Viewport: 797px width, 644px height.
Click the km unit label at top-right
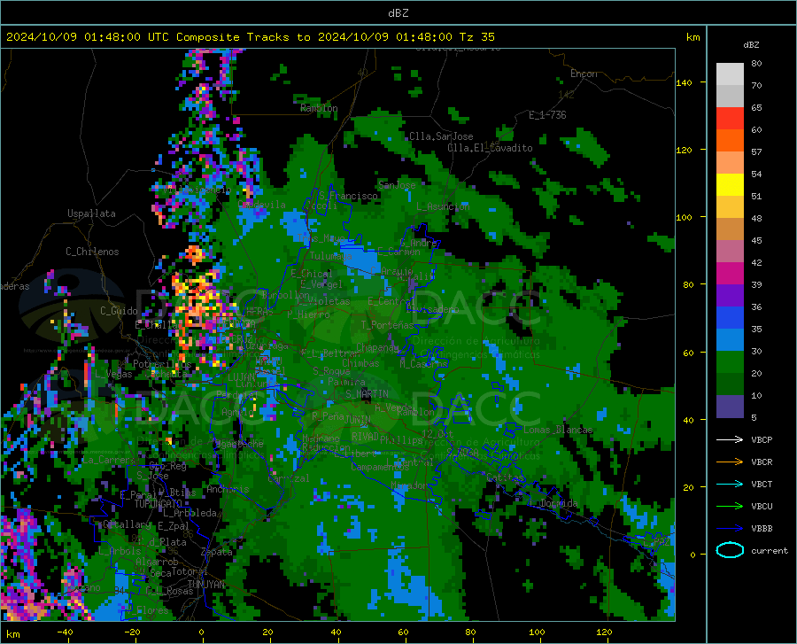[x=693, y=37]
